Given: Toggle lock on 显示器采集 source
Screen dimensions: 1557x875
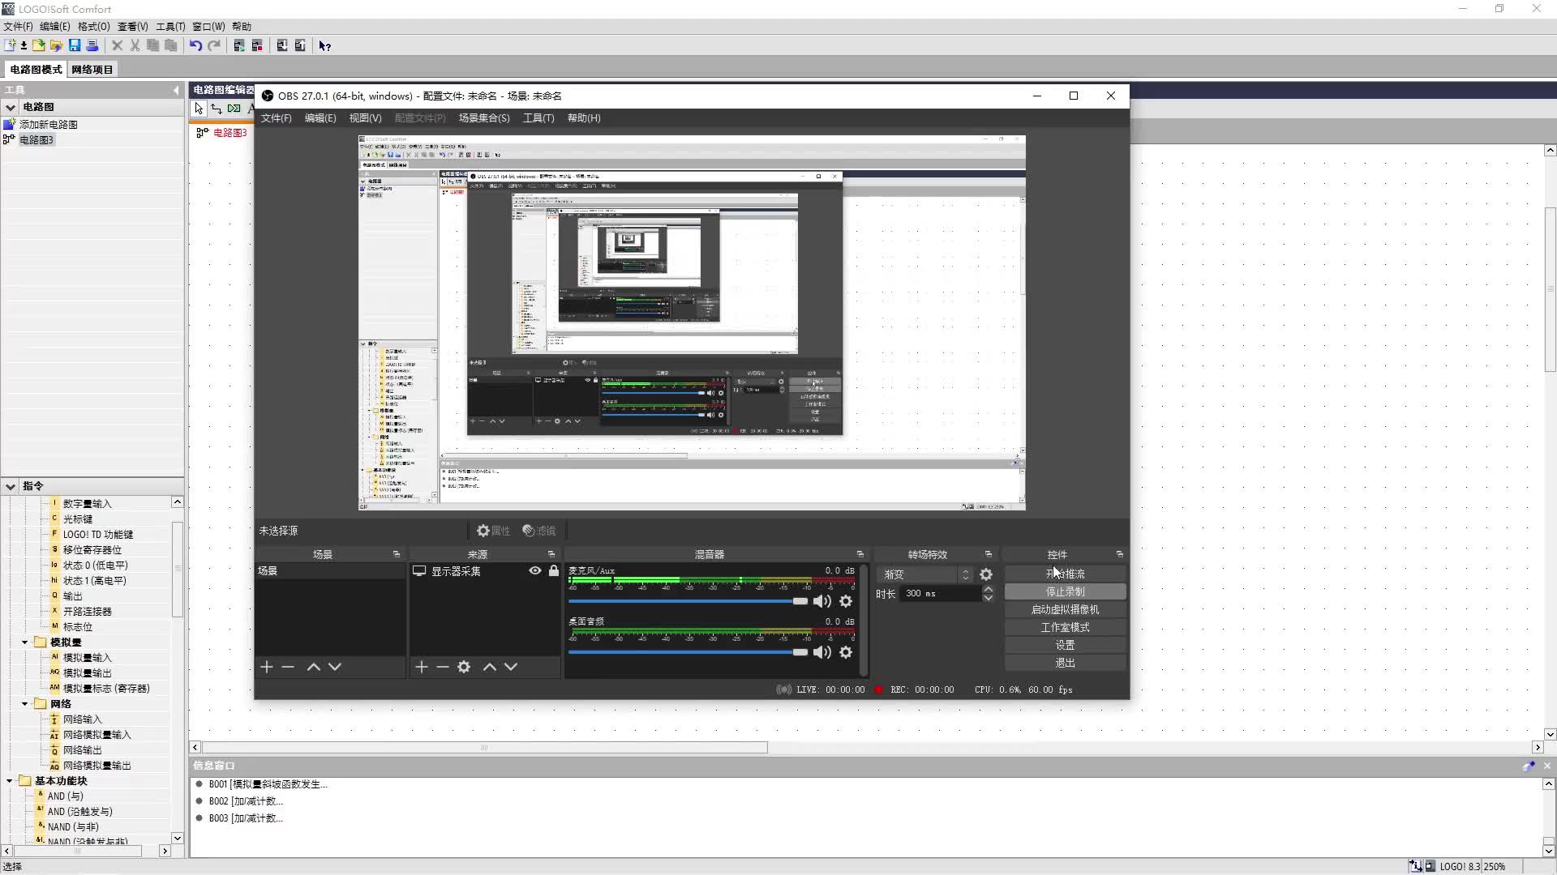Looking at the screenshot, I should click(554, 571).
